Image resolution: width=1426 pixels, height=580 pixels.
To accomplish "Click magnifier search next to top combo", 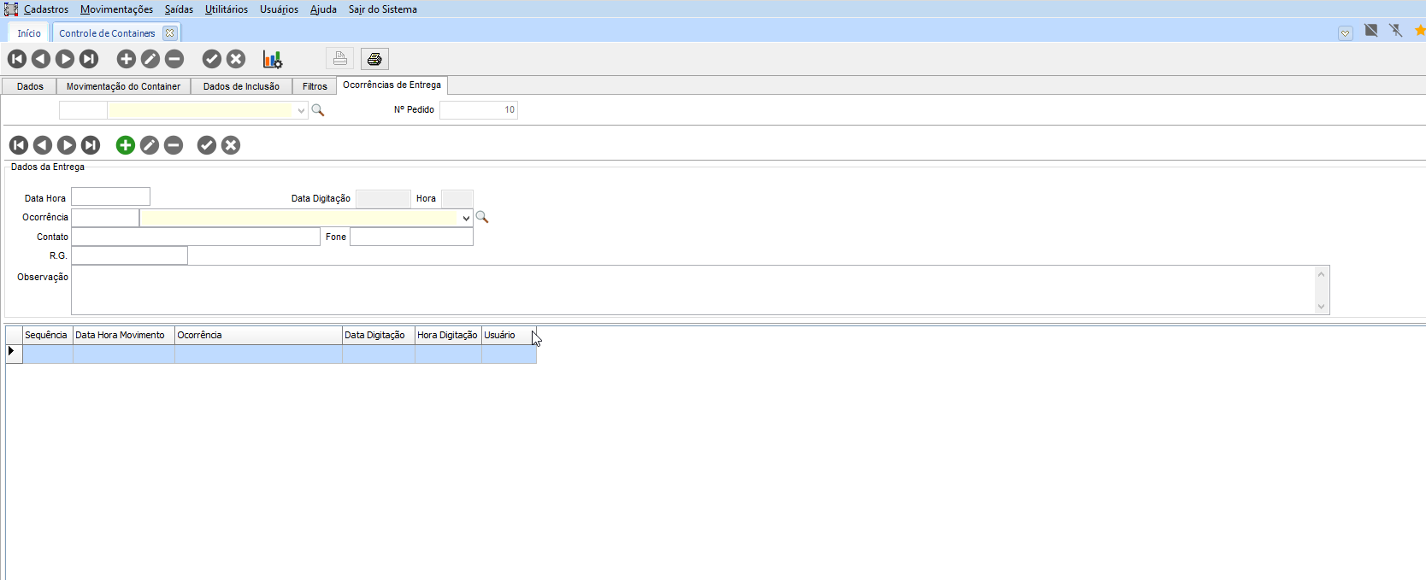I will pos(318,110).
